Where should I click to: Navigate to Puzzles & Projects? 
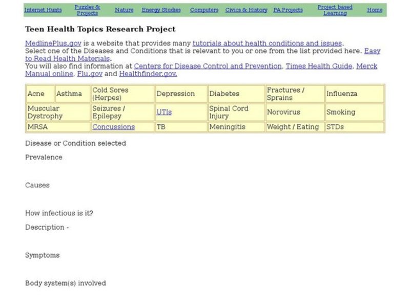pyautogui.click(x=87, y=9)
